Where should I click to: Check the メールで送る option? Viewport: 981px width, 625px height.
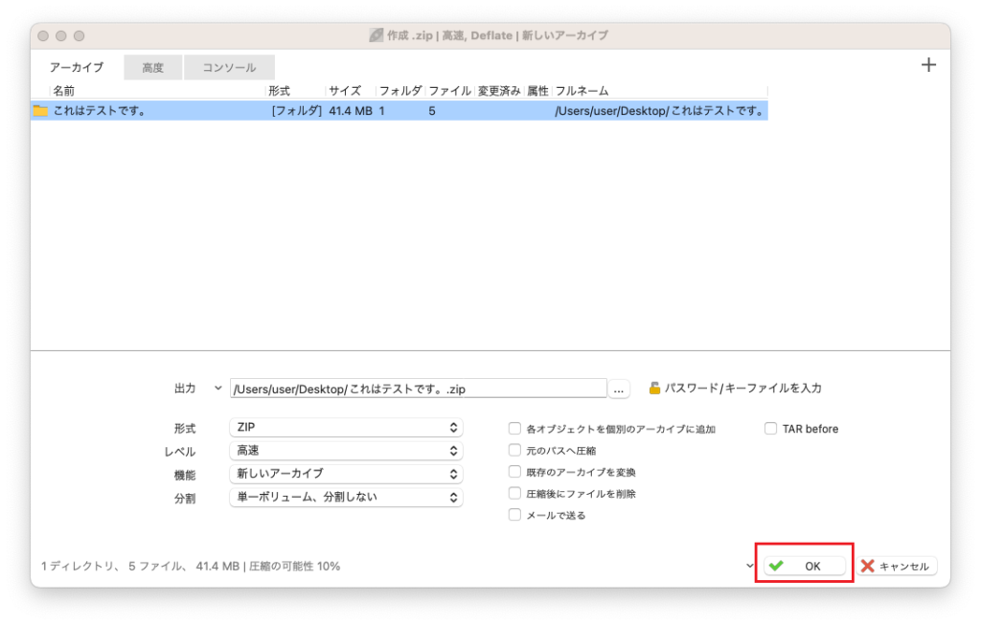coord(514,515)
